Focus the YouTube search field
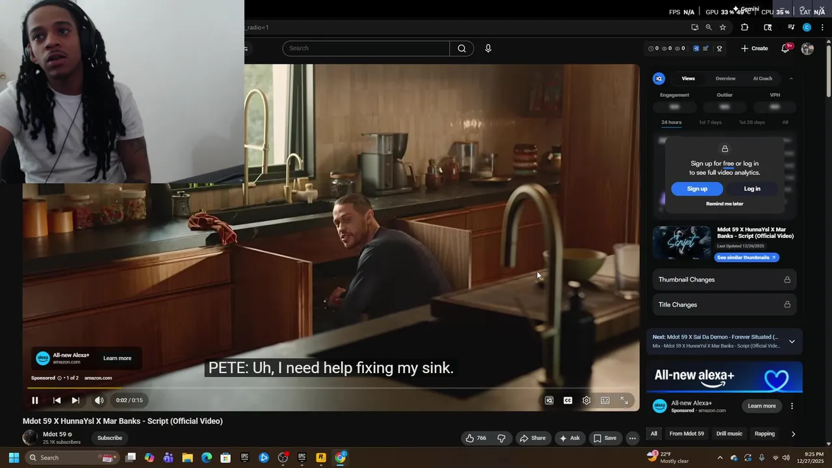 (366, 48)
